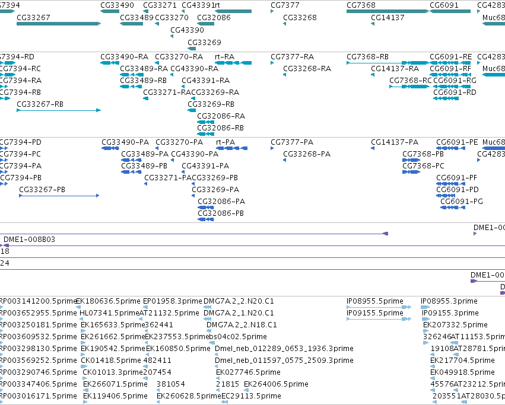505x405 pixels.
Task: Click EST label IP08955.5prime
Action: click(x=375, y=301)
